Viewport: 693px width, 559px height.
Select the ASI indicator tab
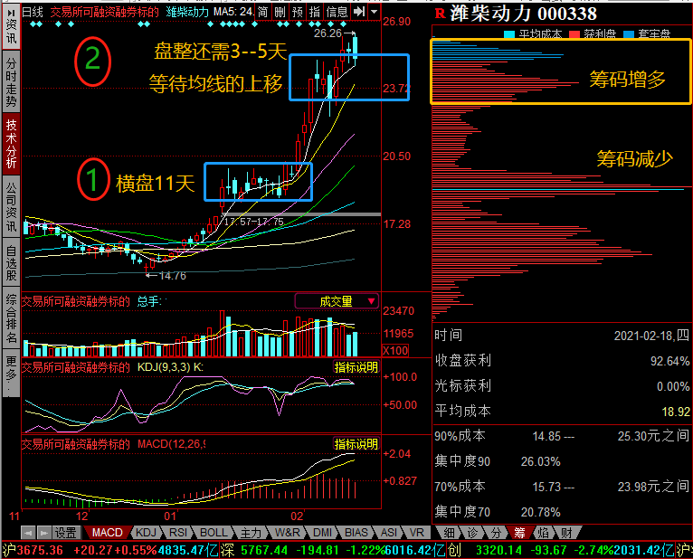388,533
